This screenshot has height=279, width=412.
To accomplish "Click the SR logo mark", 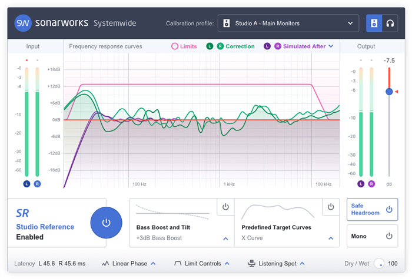I will (22, 213).
